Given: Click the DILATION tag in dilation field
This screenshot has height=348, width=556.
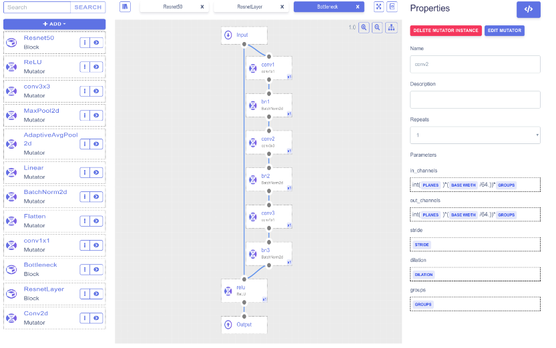Looking at the screenshot, I should pos(423,275).
